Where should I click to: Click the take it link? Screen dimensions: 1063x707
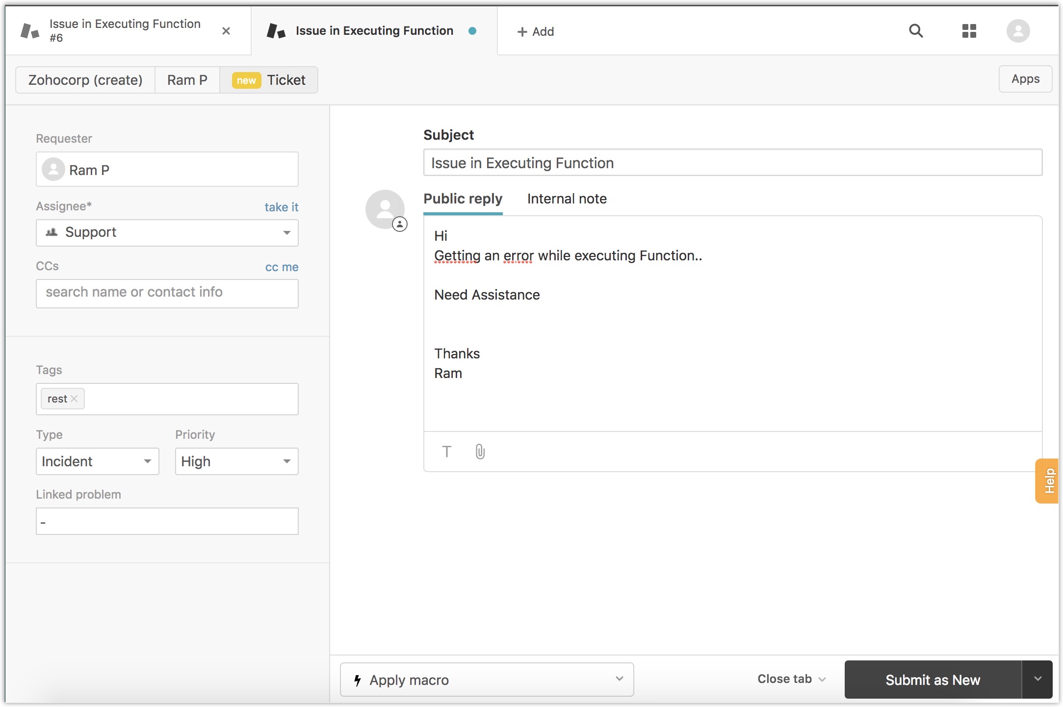[281, 207]
